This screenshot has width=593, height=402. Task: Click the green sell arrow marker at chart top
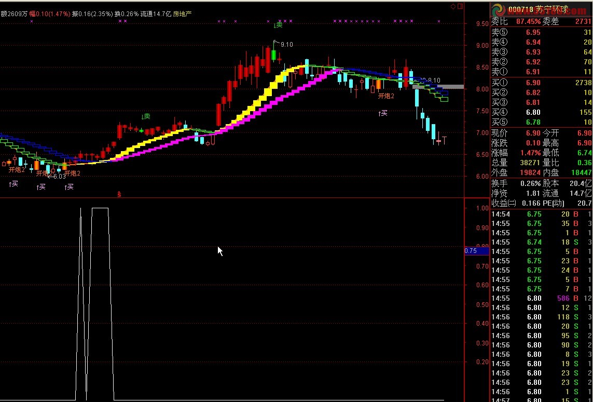(x=278, y=24)
